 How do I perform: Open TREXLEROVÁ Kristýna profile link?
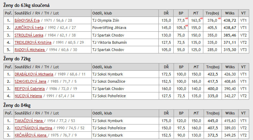[x=33, y=42]
